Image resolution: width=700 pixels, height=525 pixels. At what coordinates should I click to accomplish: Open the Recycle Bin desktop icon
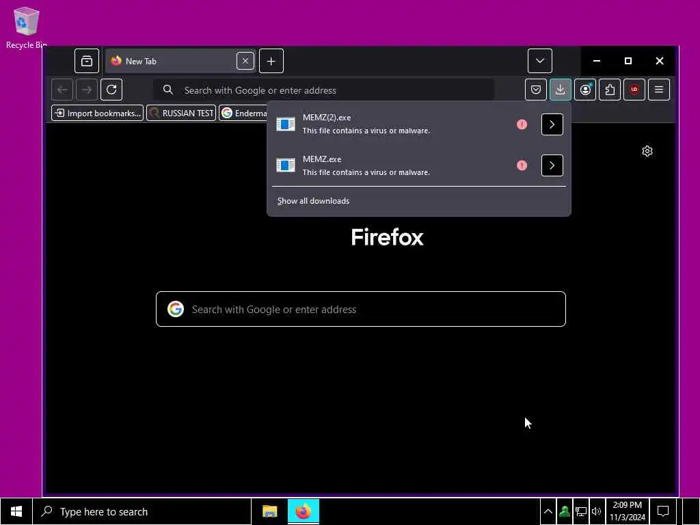pyautogui.click(x=27, y=27)
